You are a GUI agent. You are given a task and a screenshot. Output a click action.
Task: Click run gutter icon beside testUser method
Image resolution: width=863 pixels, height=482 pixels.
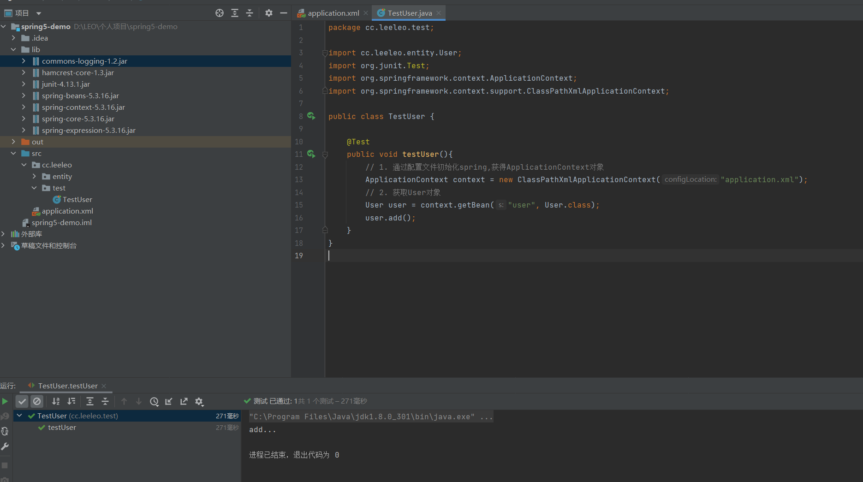click(x=311, y=154)
